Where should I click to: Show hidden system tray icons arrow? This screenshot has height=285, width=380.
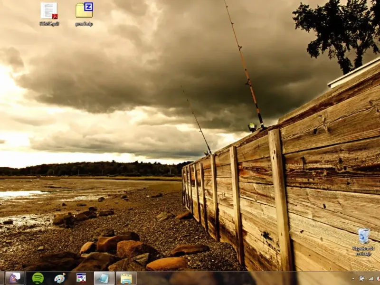(x=353, y=279)
